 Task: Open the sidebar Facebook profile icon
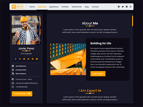(x=15, y=59)
